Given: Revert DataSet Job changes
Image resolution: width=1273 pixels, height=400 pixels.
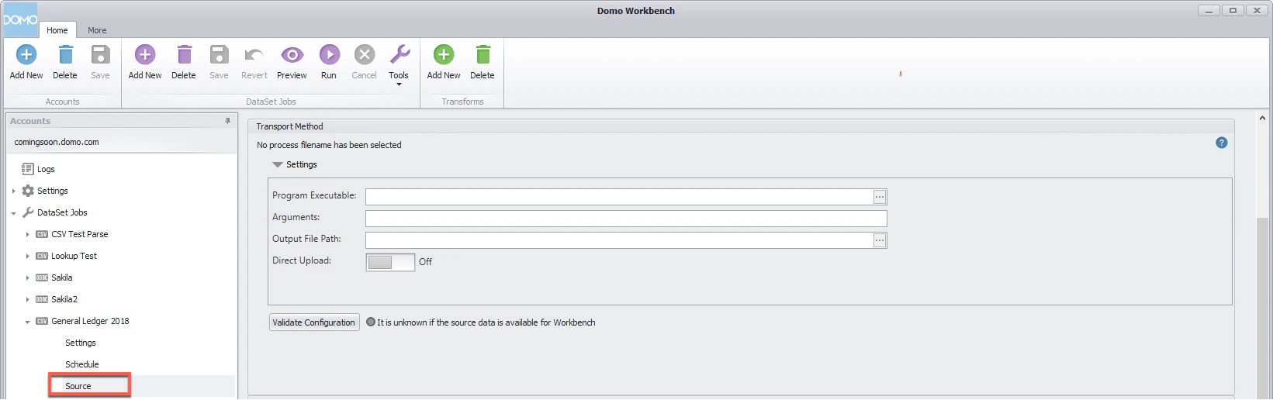Looking at the screenshot, I should click(x=254, y=62).
